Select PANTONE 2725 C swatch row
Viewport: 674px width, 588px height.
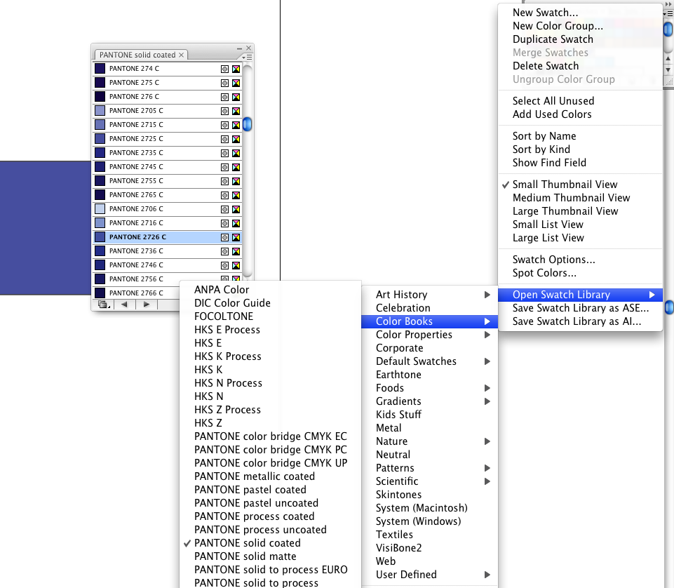coord(168,138)
